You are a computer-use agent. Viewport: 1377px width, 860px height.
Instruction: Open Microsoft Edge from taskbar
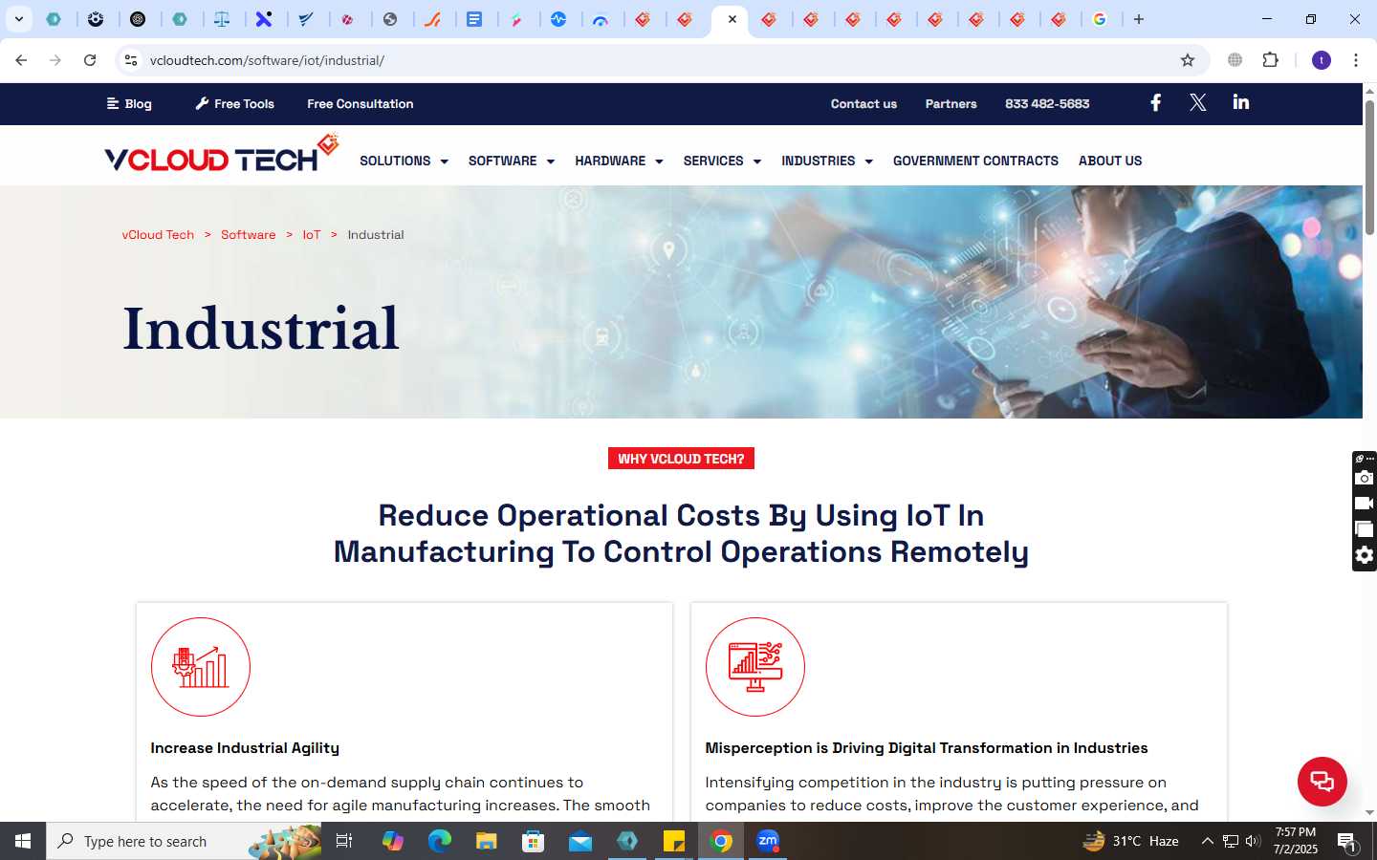tap(440, 841)
